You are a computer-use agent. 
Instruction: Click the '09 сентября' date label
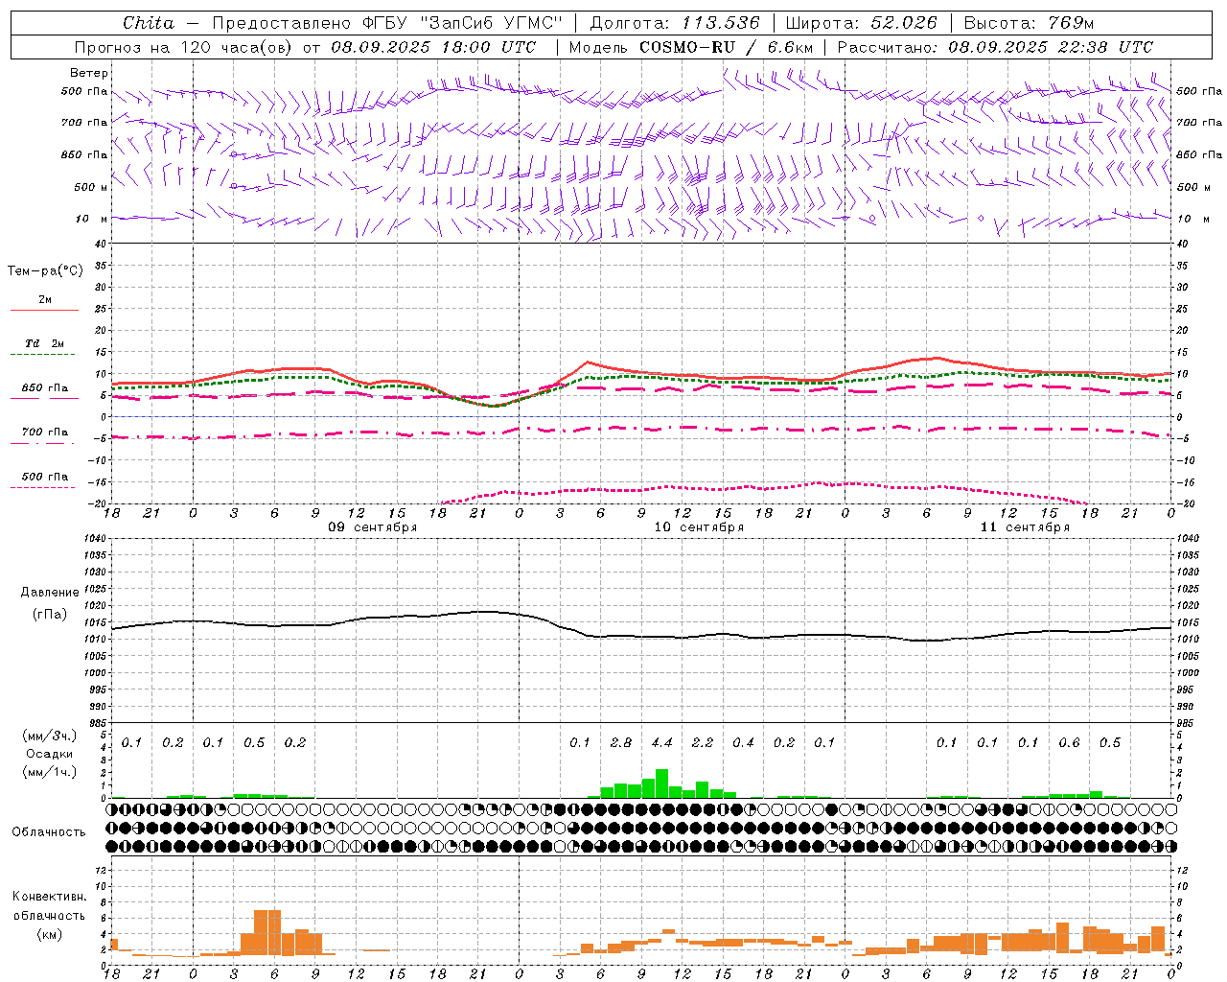point(372,527)
